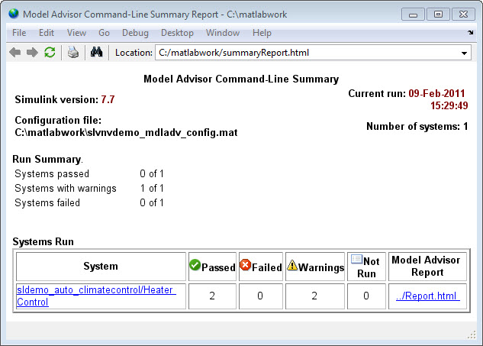Open find with binoculars icon

point(96,52)
